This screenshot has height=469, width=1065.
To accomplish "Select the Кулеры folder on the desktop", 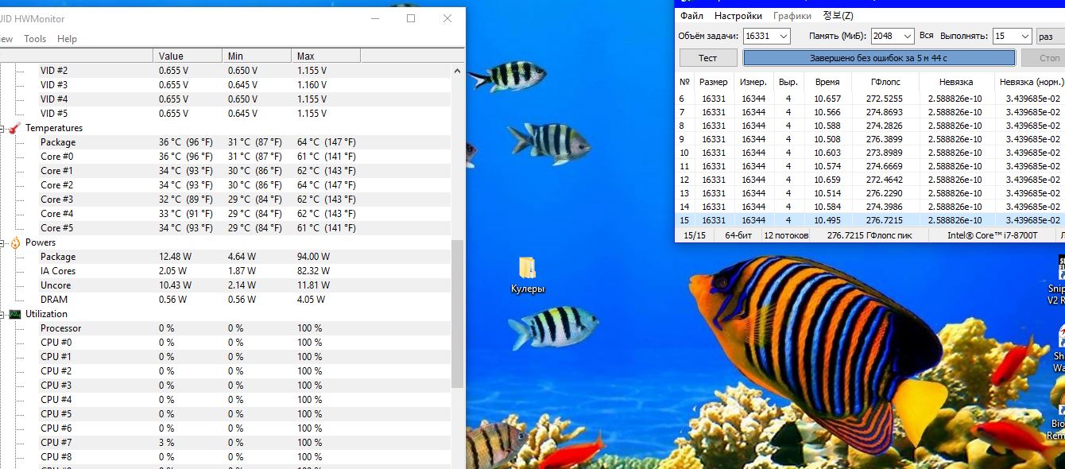I will 528,275.
